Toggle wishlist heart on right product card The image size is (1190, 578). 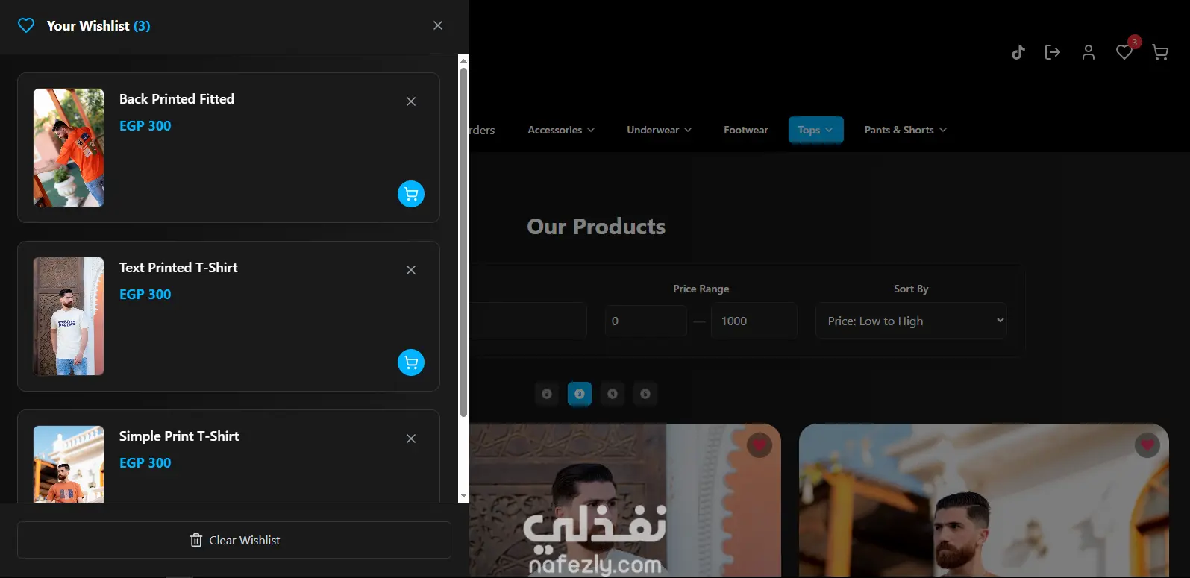pos(1147,445)
